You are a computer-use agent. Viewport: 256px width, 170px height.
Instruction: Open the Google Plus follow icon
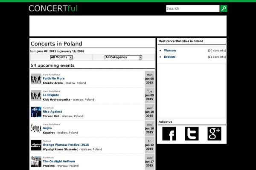214,134
